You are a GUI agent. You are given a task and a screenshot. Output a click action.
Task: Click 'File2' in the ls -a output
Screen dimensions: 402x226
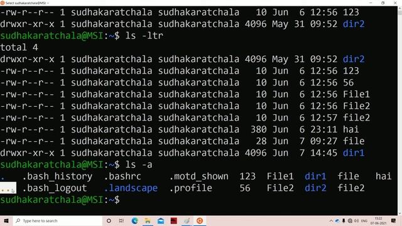coord(280,188)
